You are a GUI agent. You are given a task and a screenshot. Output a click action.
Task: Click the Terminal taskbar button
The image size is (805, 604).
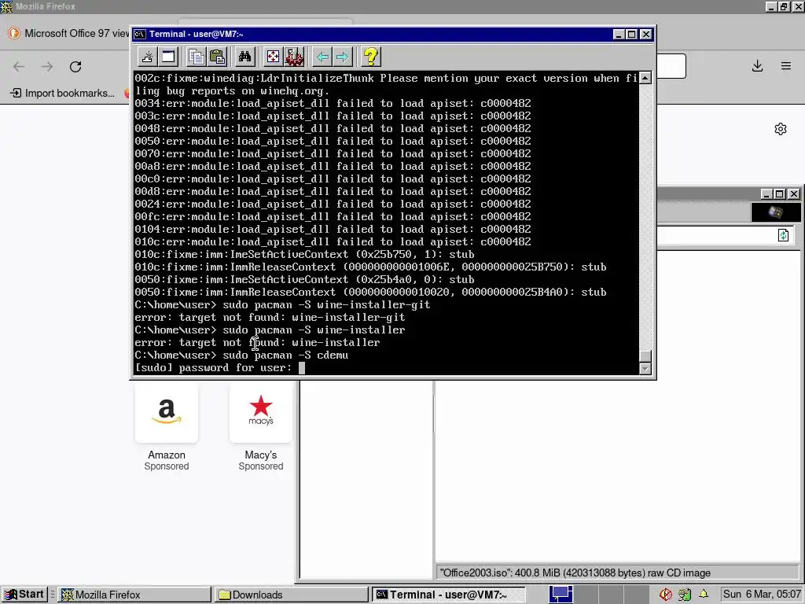tap(449, 595)
